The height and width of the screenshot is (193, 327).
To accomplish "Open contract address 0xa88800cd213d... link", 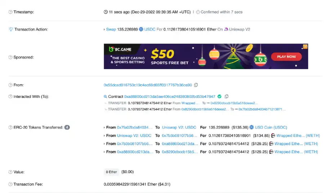I will click(170, 96).
